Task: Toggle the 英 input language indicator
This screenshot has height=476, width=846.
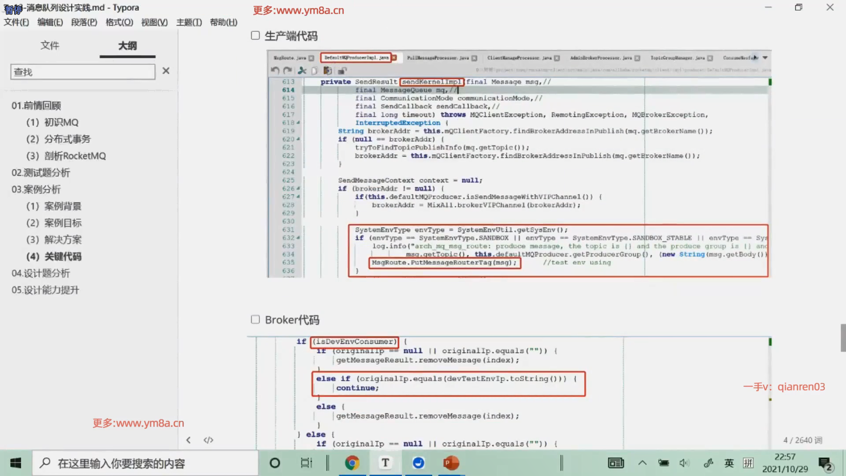Action: 729,463
